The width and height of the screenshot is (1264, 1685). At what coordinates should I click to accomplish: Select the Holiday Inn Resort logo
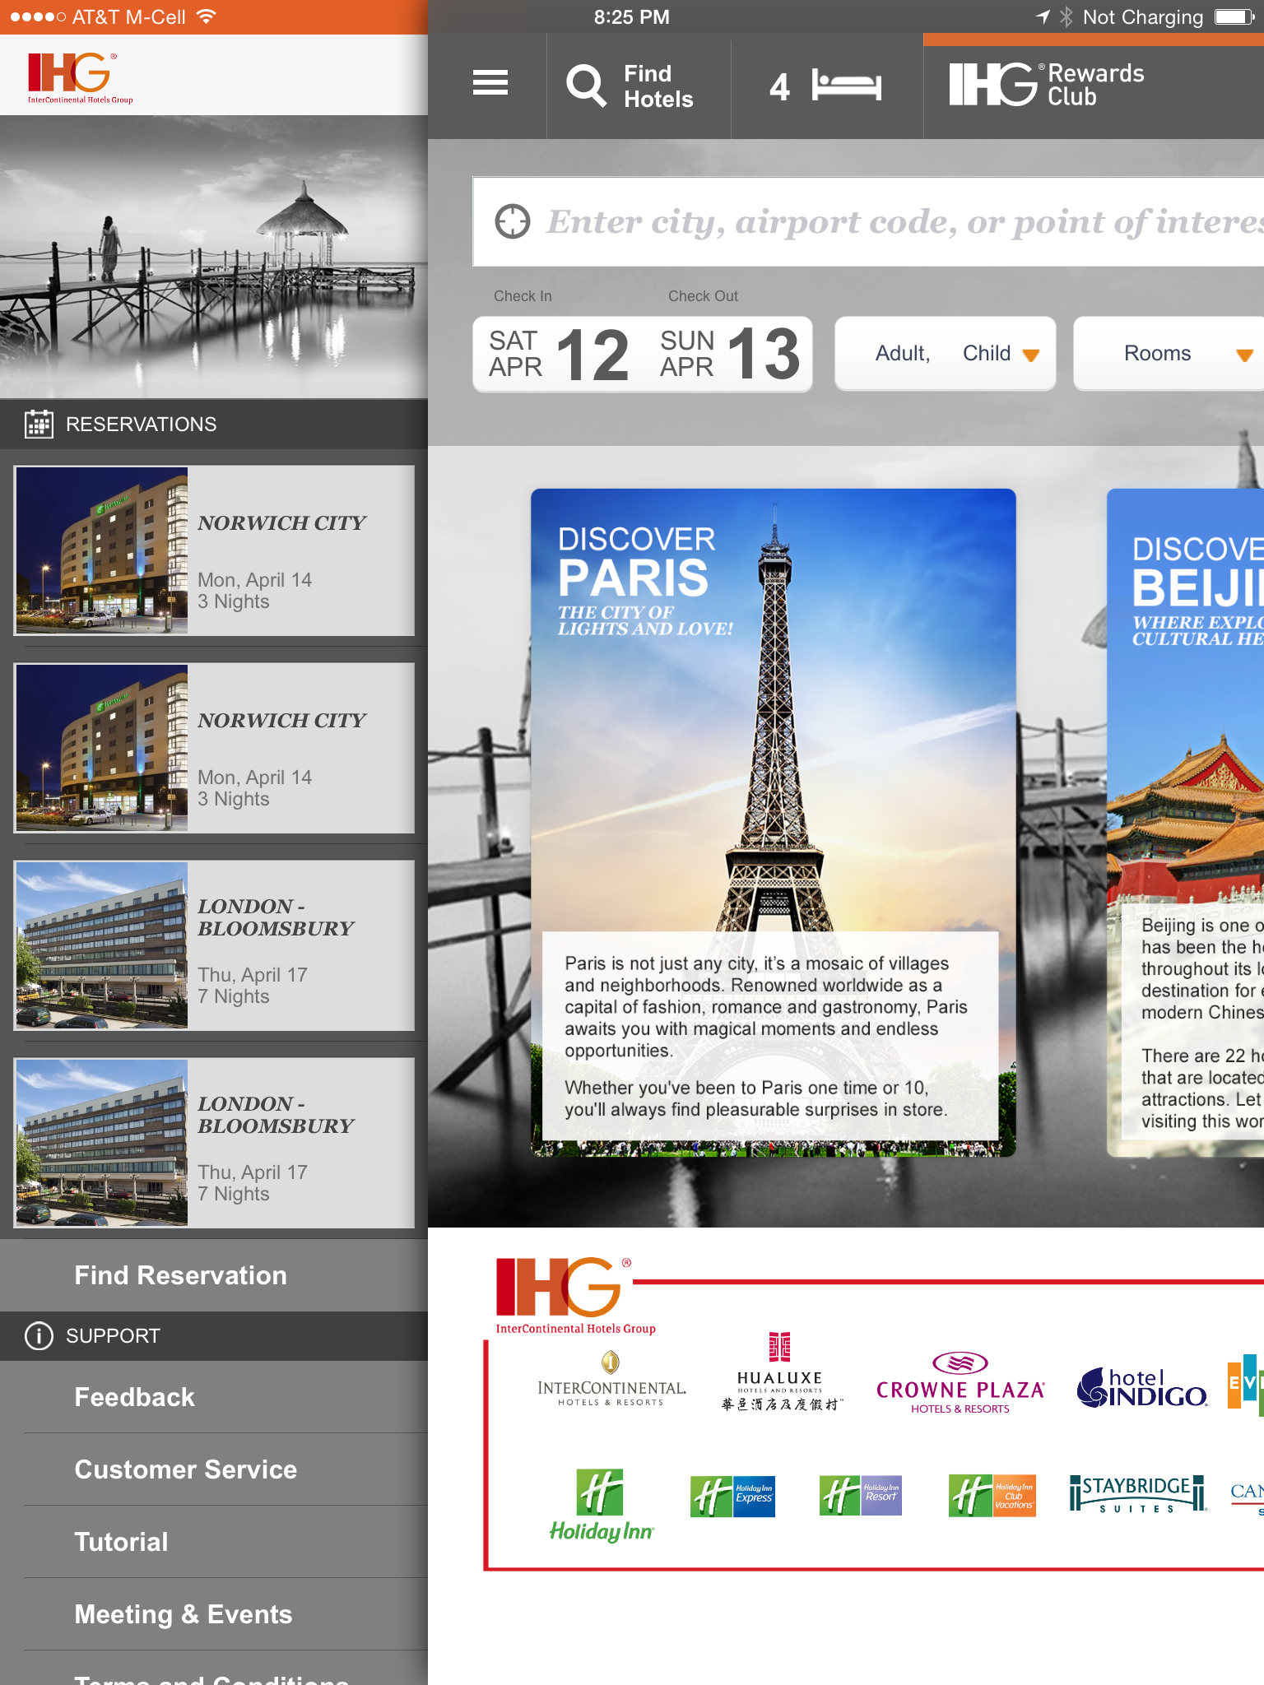point(861,1496)
